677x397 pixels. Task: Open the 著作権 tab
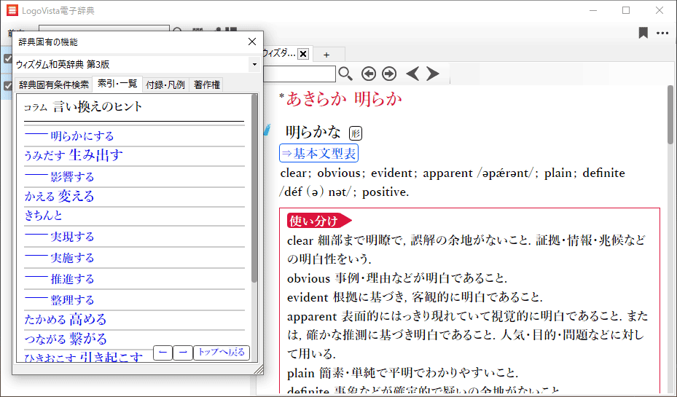[x=206, y=85]
